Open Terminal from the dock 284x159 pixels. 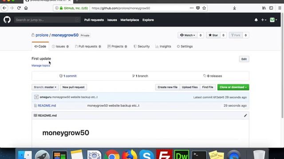point(199,155)
